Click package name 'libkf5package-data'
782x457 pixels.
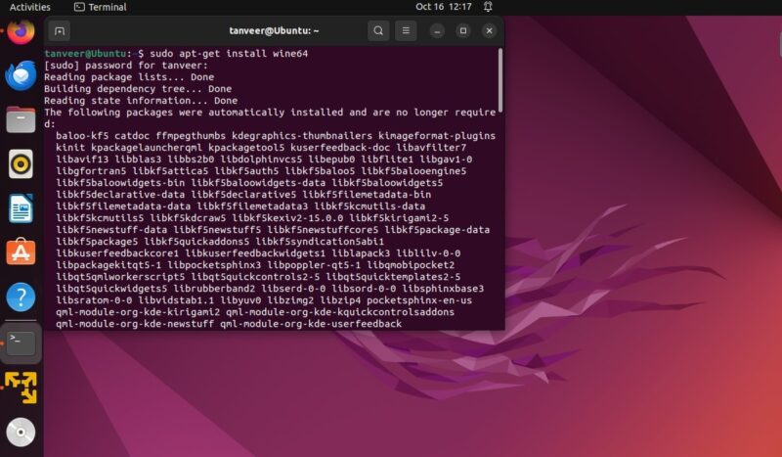pyautogui.click(x=437, y=230)
